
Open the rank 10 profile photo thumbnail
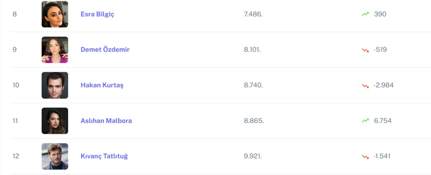pos(55,85)
